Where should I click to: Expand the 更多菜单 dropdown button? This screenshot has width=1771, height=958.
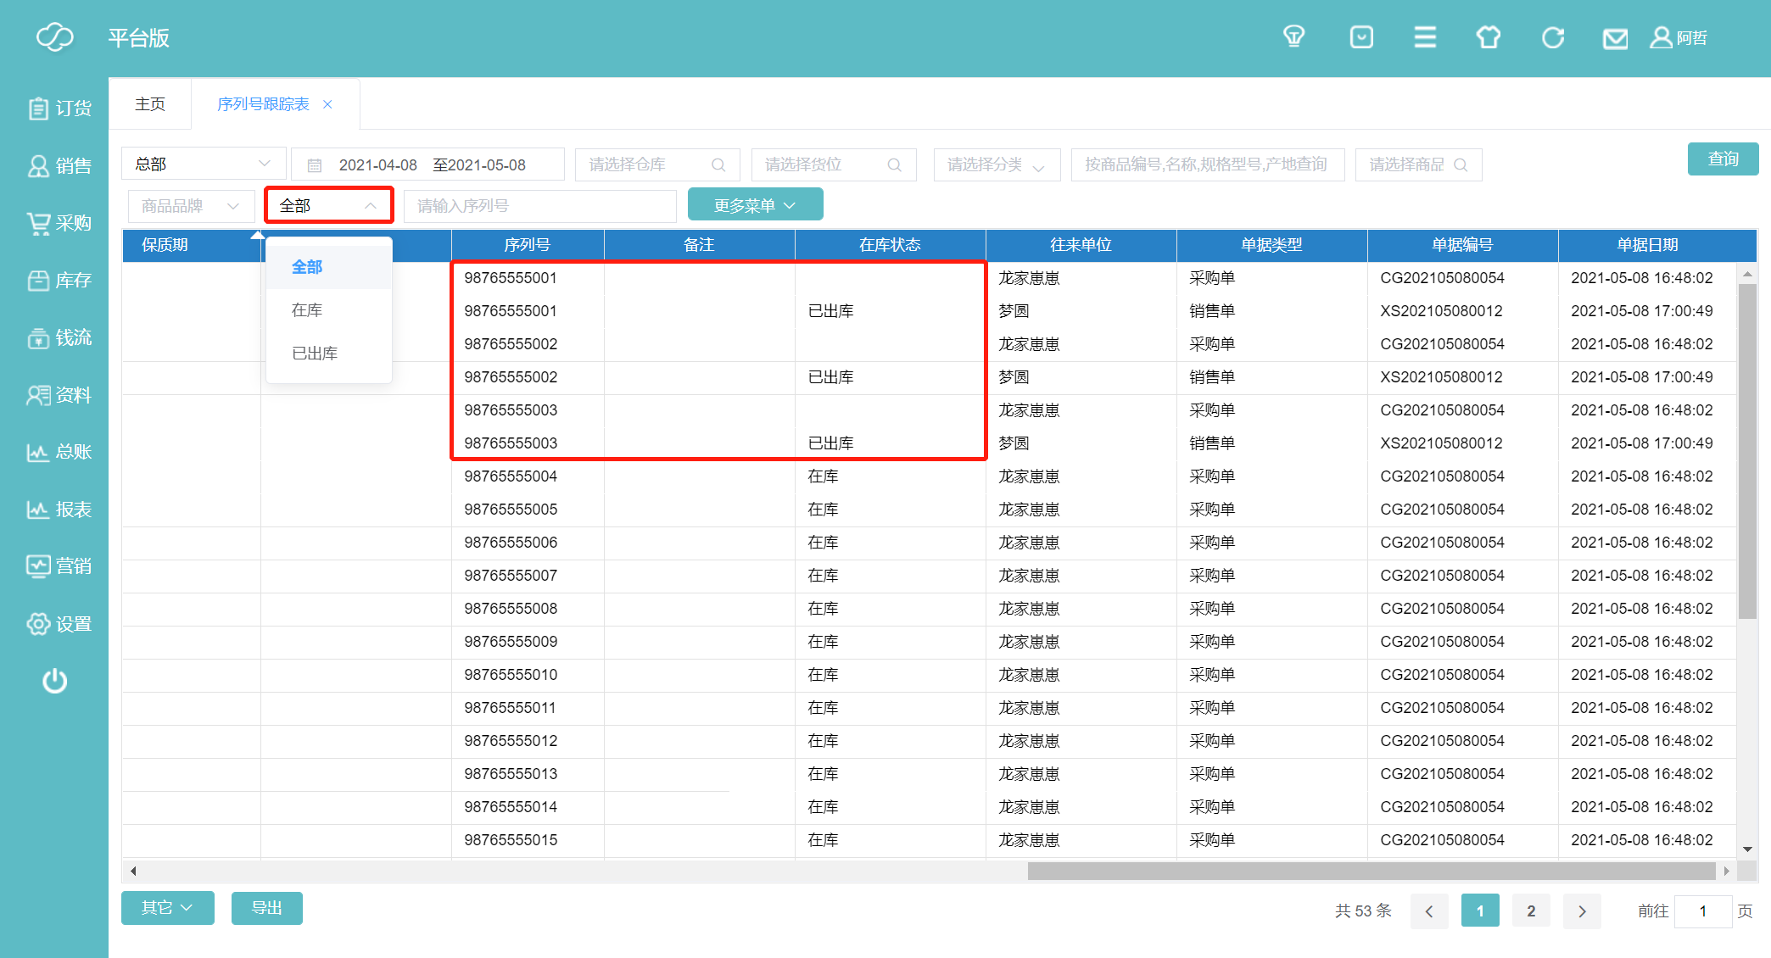pyautogui.click(x=755, y=205)
